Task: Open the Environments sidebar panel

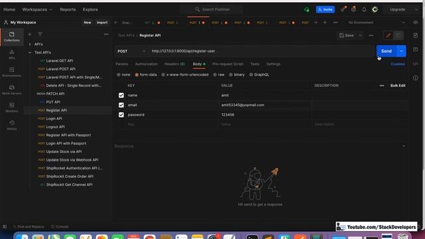Action: [12, 72]
